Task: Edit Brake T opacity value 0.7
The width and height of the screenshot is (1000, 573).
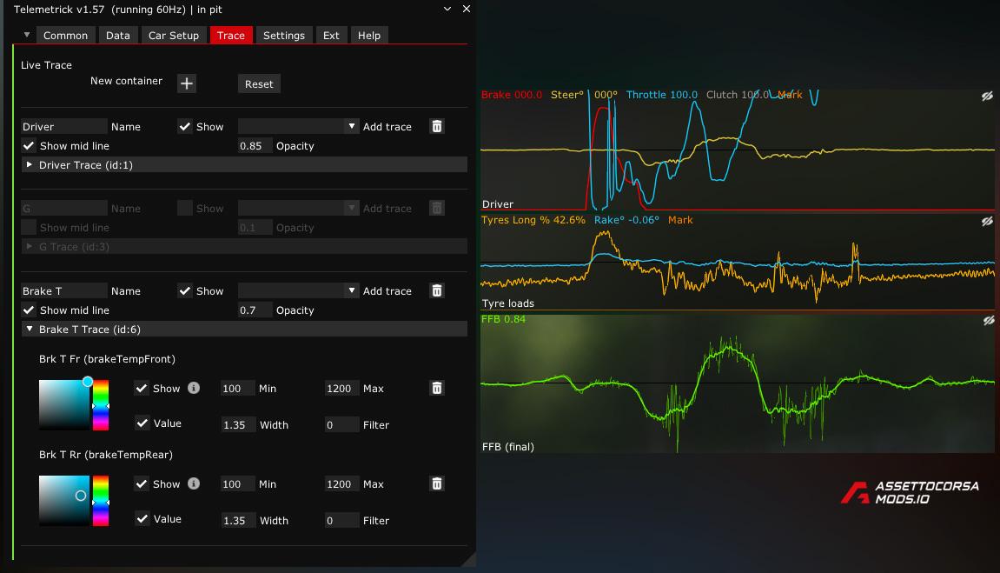Action: [255, 310]
